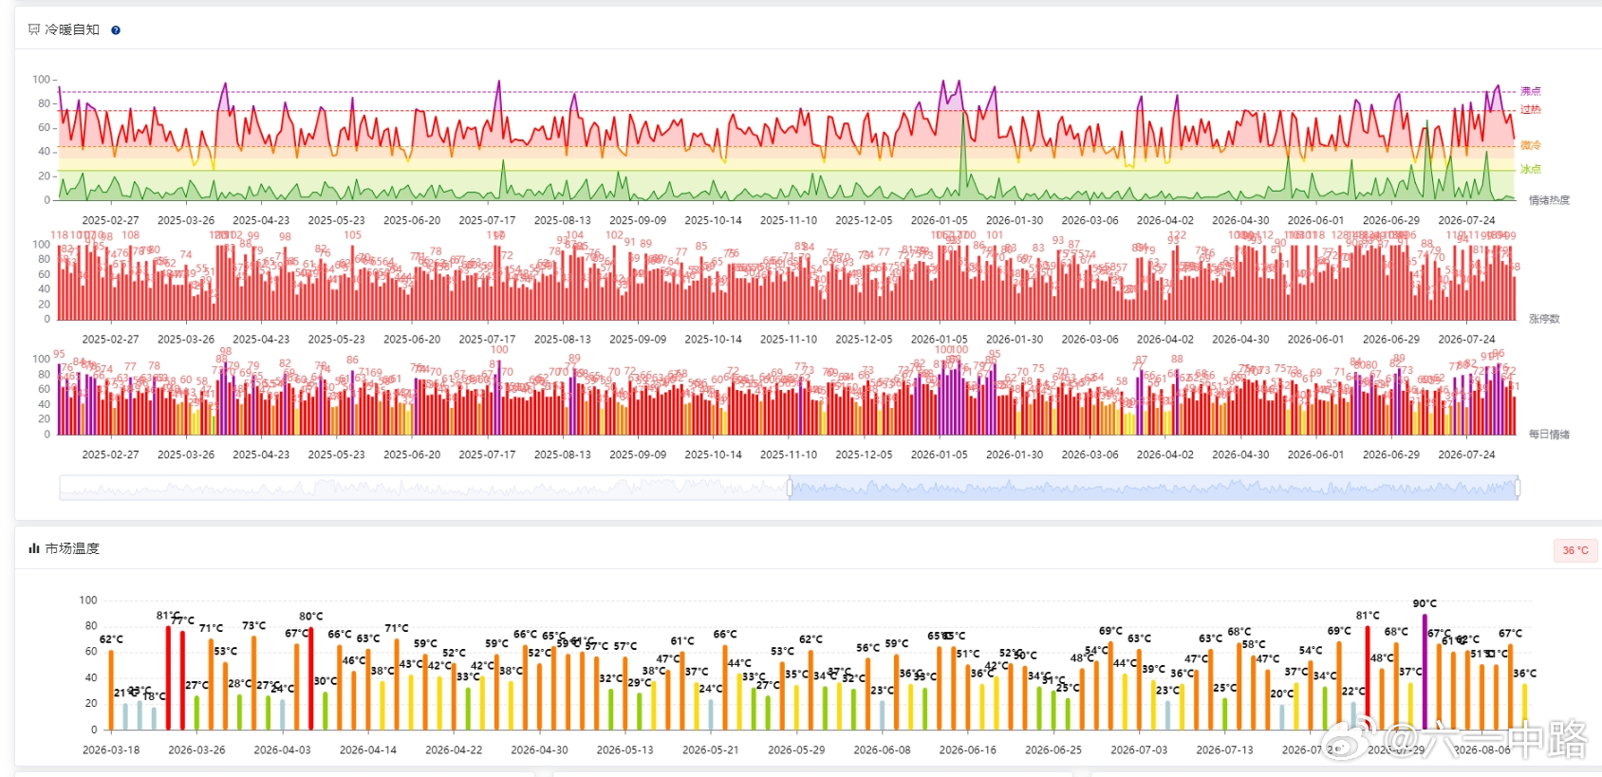Click the 过热 threshold label

click(1531, 109)
